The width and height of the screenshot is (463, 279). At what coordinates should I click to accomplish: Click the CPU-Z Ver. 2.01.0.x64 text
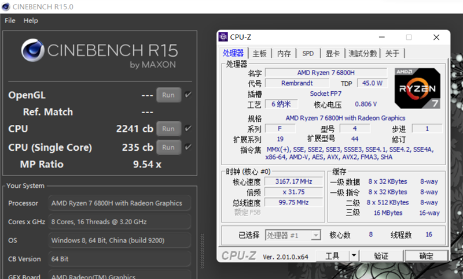point(285,257)
